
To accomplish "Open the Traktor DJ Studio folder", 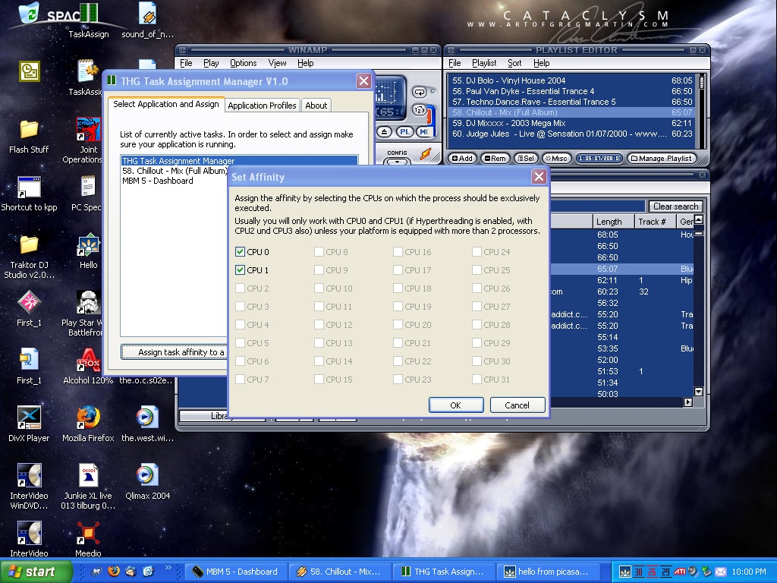I will (x=29, y=257).
